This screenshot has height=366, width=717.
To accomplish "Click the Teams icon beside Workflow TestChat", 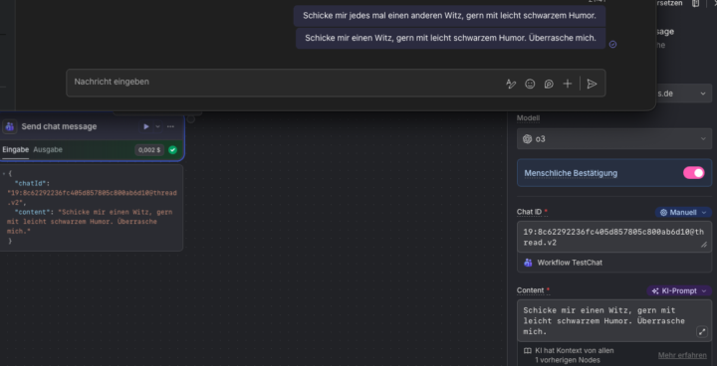I will tap(528, 263).
